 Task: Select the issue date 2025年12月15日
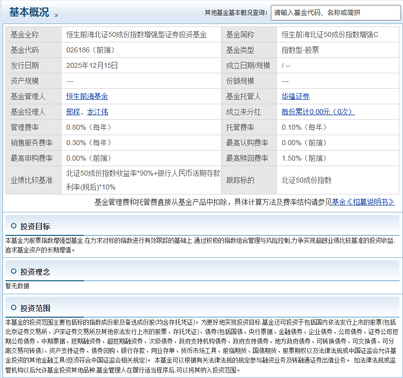pos(92,65)
